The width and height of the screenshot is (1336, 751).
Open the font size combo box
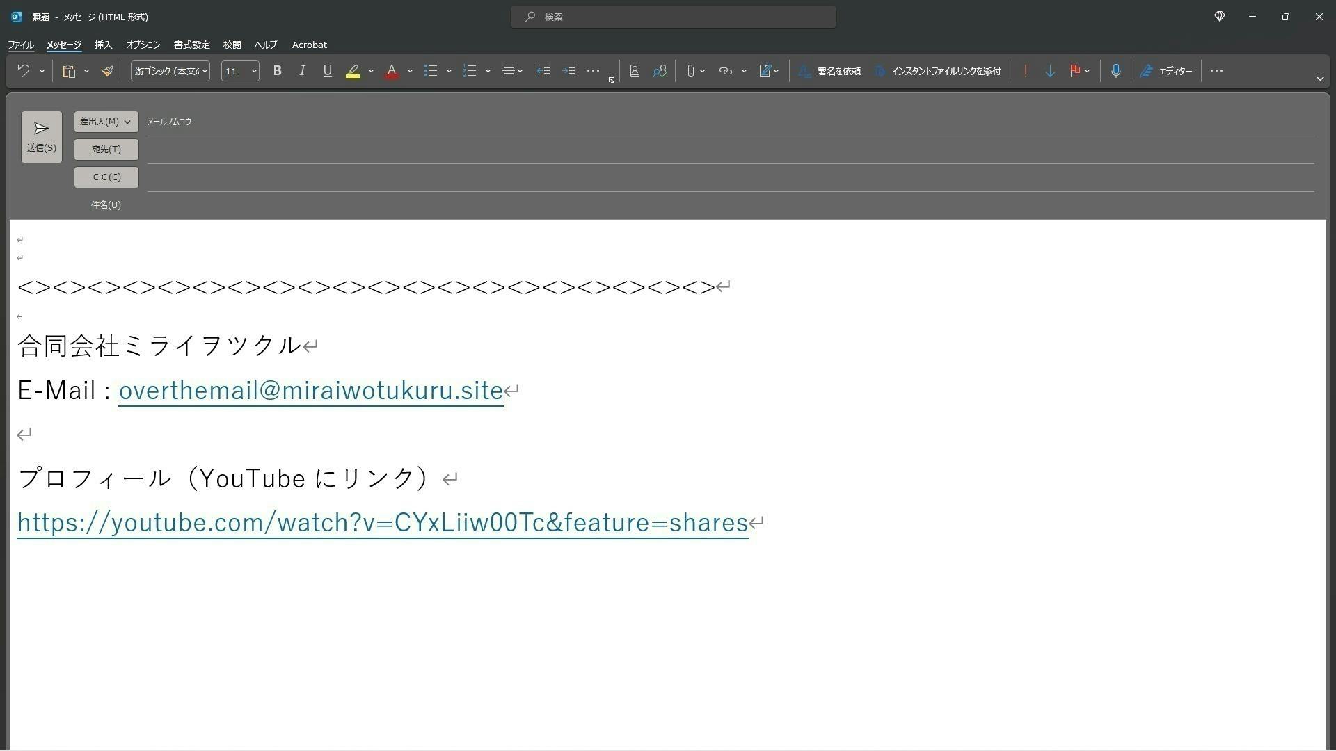coord(240,71)
